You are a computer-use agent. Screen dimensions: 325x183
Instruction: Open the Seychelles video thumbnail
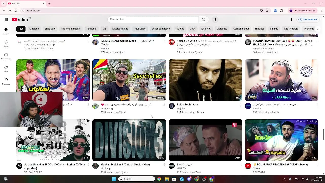pyautogui.click(x=129, y=80)
